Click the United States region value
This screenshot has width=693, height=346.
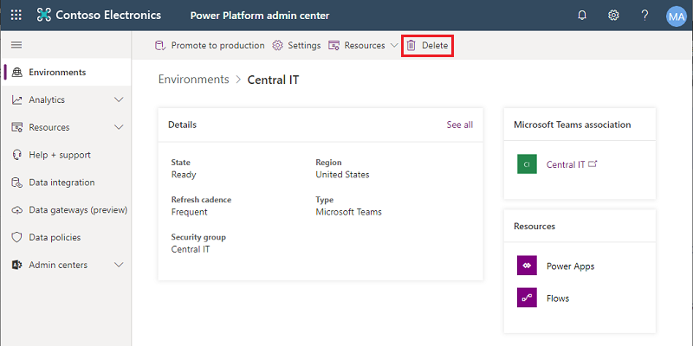point(342,175)
